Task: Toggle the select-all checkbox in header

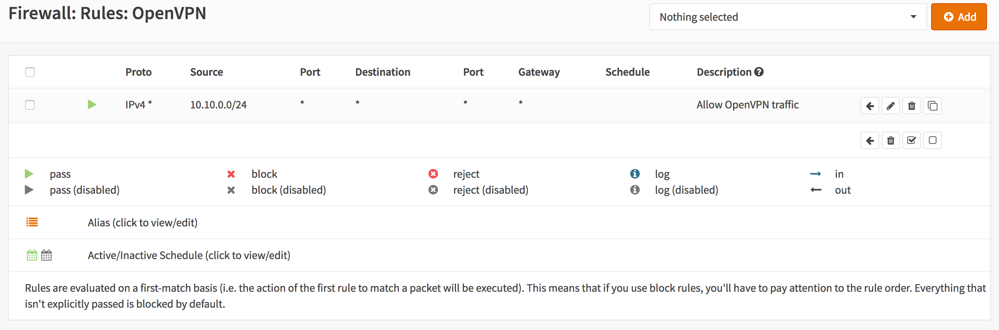Action: coord(30,72)
